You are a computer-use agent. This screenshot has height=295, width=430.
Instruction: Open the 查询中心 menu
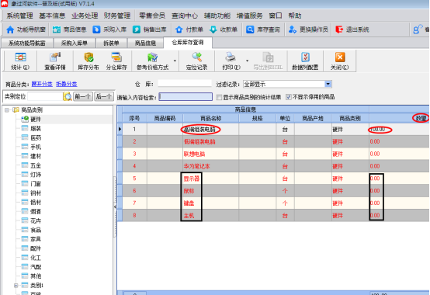[x=185, y=16]
